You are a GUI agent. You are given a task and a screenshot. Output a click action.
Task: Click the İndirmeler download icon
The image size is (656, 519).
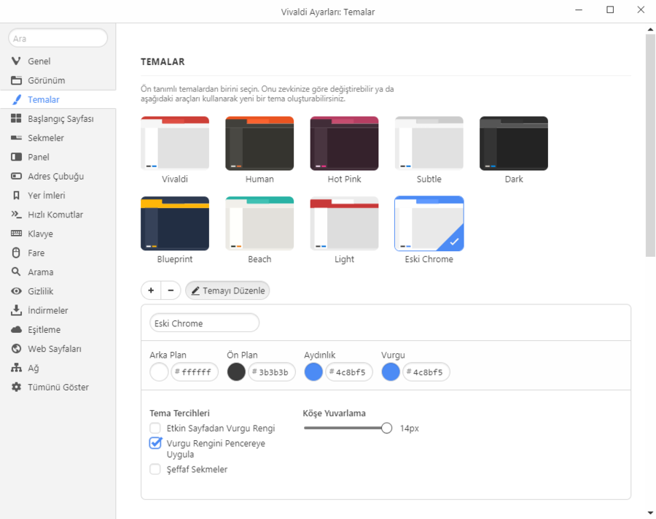click(x=16, y=310)
